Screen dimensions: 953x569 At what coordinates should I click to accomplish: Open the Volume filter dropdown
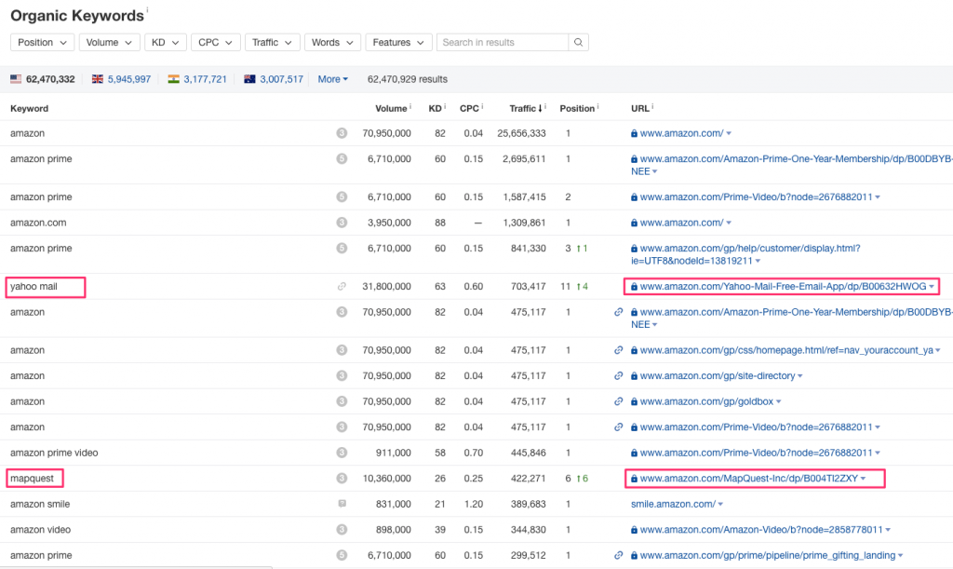pos(110,43)
